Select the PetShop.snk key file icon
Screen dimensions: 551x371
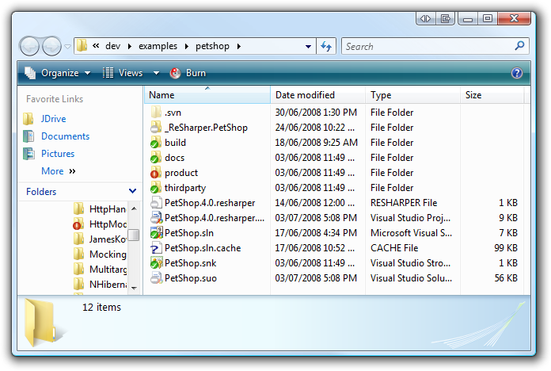click(x=157, y=263)
